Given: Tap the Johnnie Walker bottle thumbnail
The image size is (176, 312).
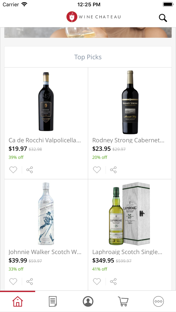Looking at the screenshot, I should 46,213.
